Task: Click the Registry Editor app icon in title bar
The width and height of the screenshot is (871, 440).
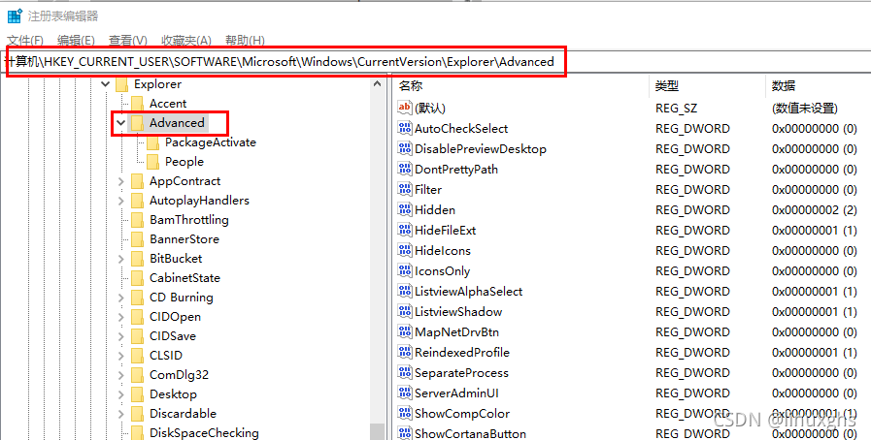Action: point(15,16)
